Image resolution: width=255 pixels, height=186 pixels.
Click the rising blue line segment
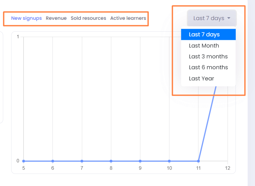[207, 123]
